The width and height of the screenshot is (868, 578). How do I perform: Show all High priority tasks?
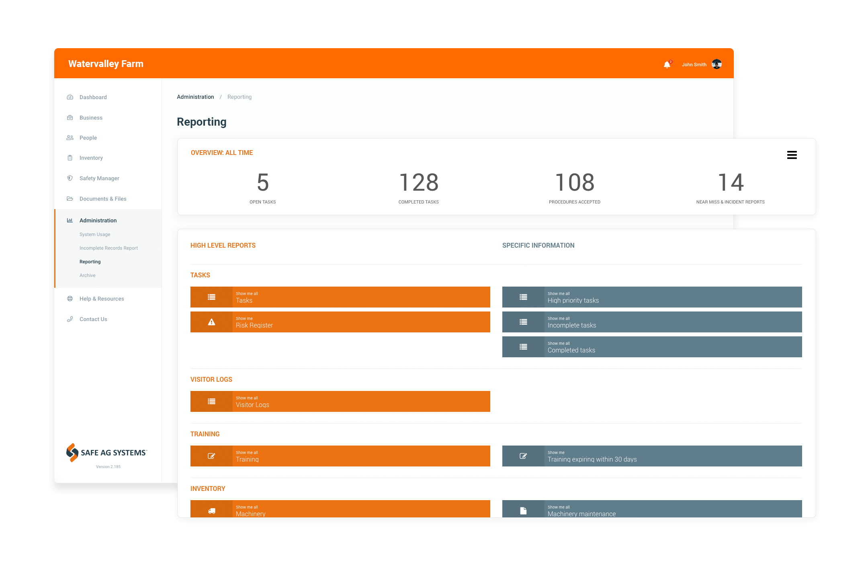click(x=652, y=297)
